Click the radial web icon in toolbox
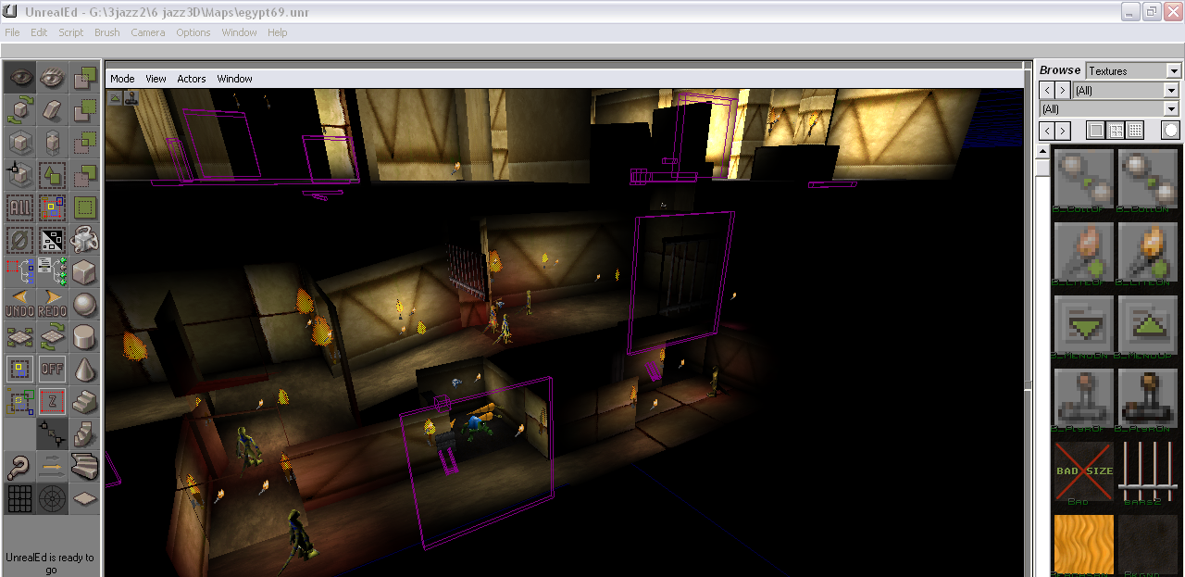This screenshot has width=1185, height=577. pos(52,498)
